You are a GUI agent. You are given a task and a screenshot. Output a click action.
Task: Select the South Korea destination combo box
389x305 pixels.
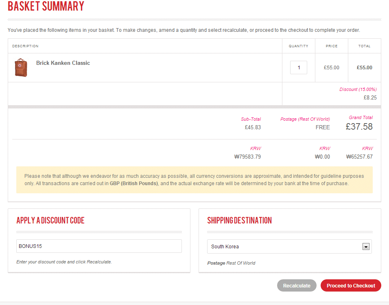point(285,247)
